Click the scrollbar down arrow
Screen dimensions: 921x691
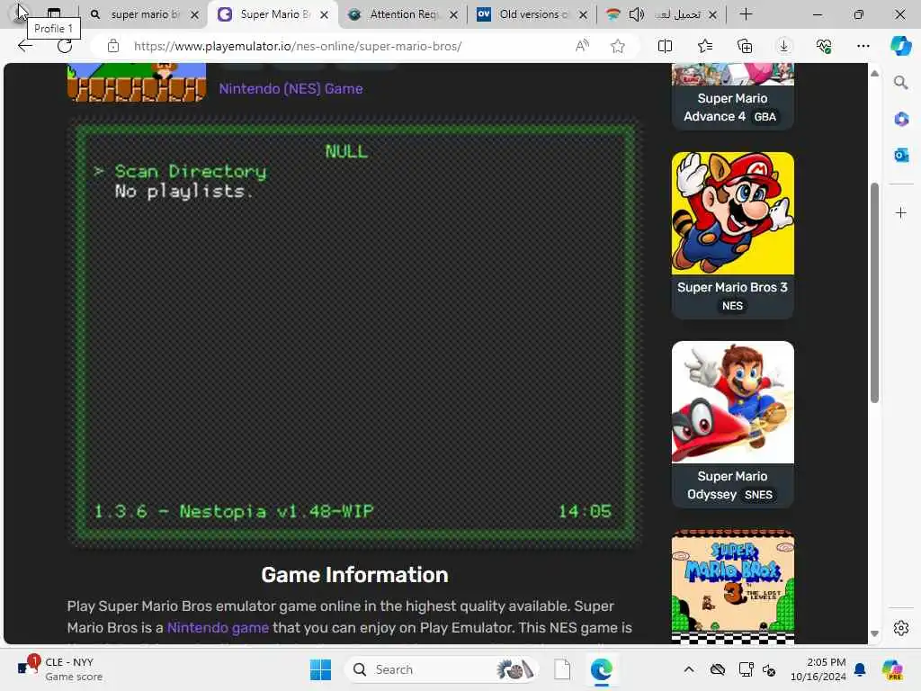point(874,633)
